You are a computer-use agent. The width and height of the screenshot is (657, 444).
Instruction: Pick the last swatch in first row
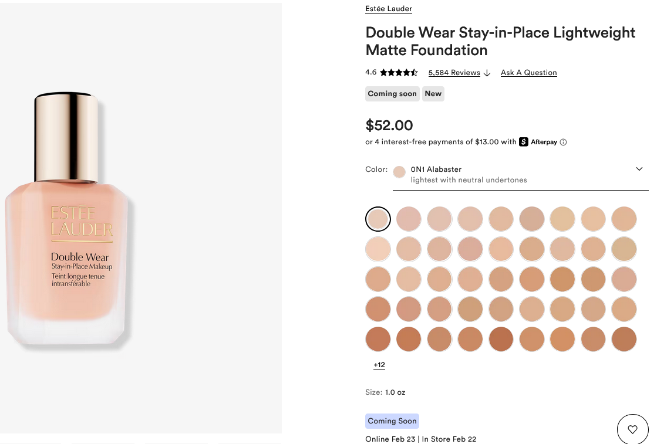click(624, 219)
